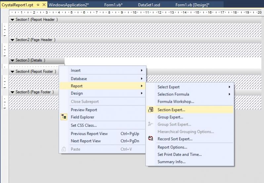Expand the Insert submenu arrow

click(142, 70)
